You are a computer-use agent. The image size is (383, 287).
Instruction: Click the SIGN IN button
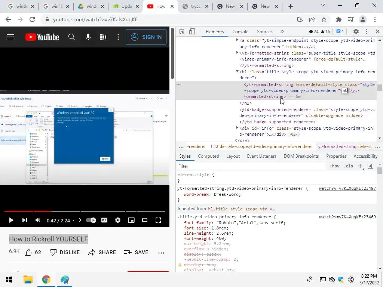[x=146, y=37]
